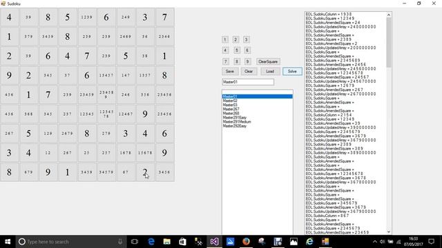The height and width of the screenshot is (248, 442).
Task: Click the puzzle name field containing Master01
Action: pos(248,82)
